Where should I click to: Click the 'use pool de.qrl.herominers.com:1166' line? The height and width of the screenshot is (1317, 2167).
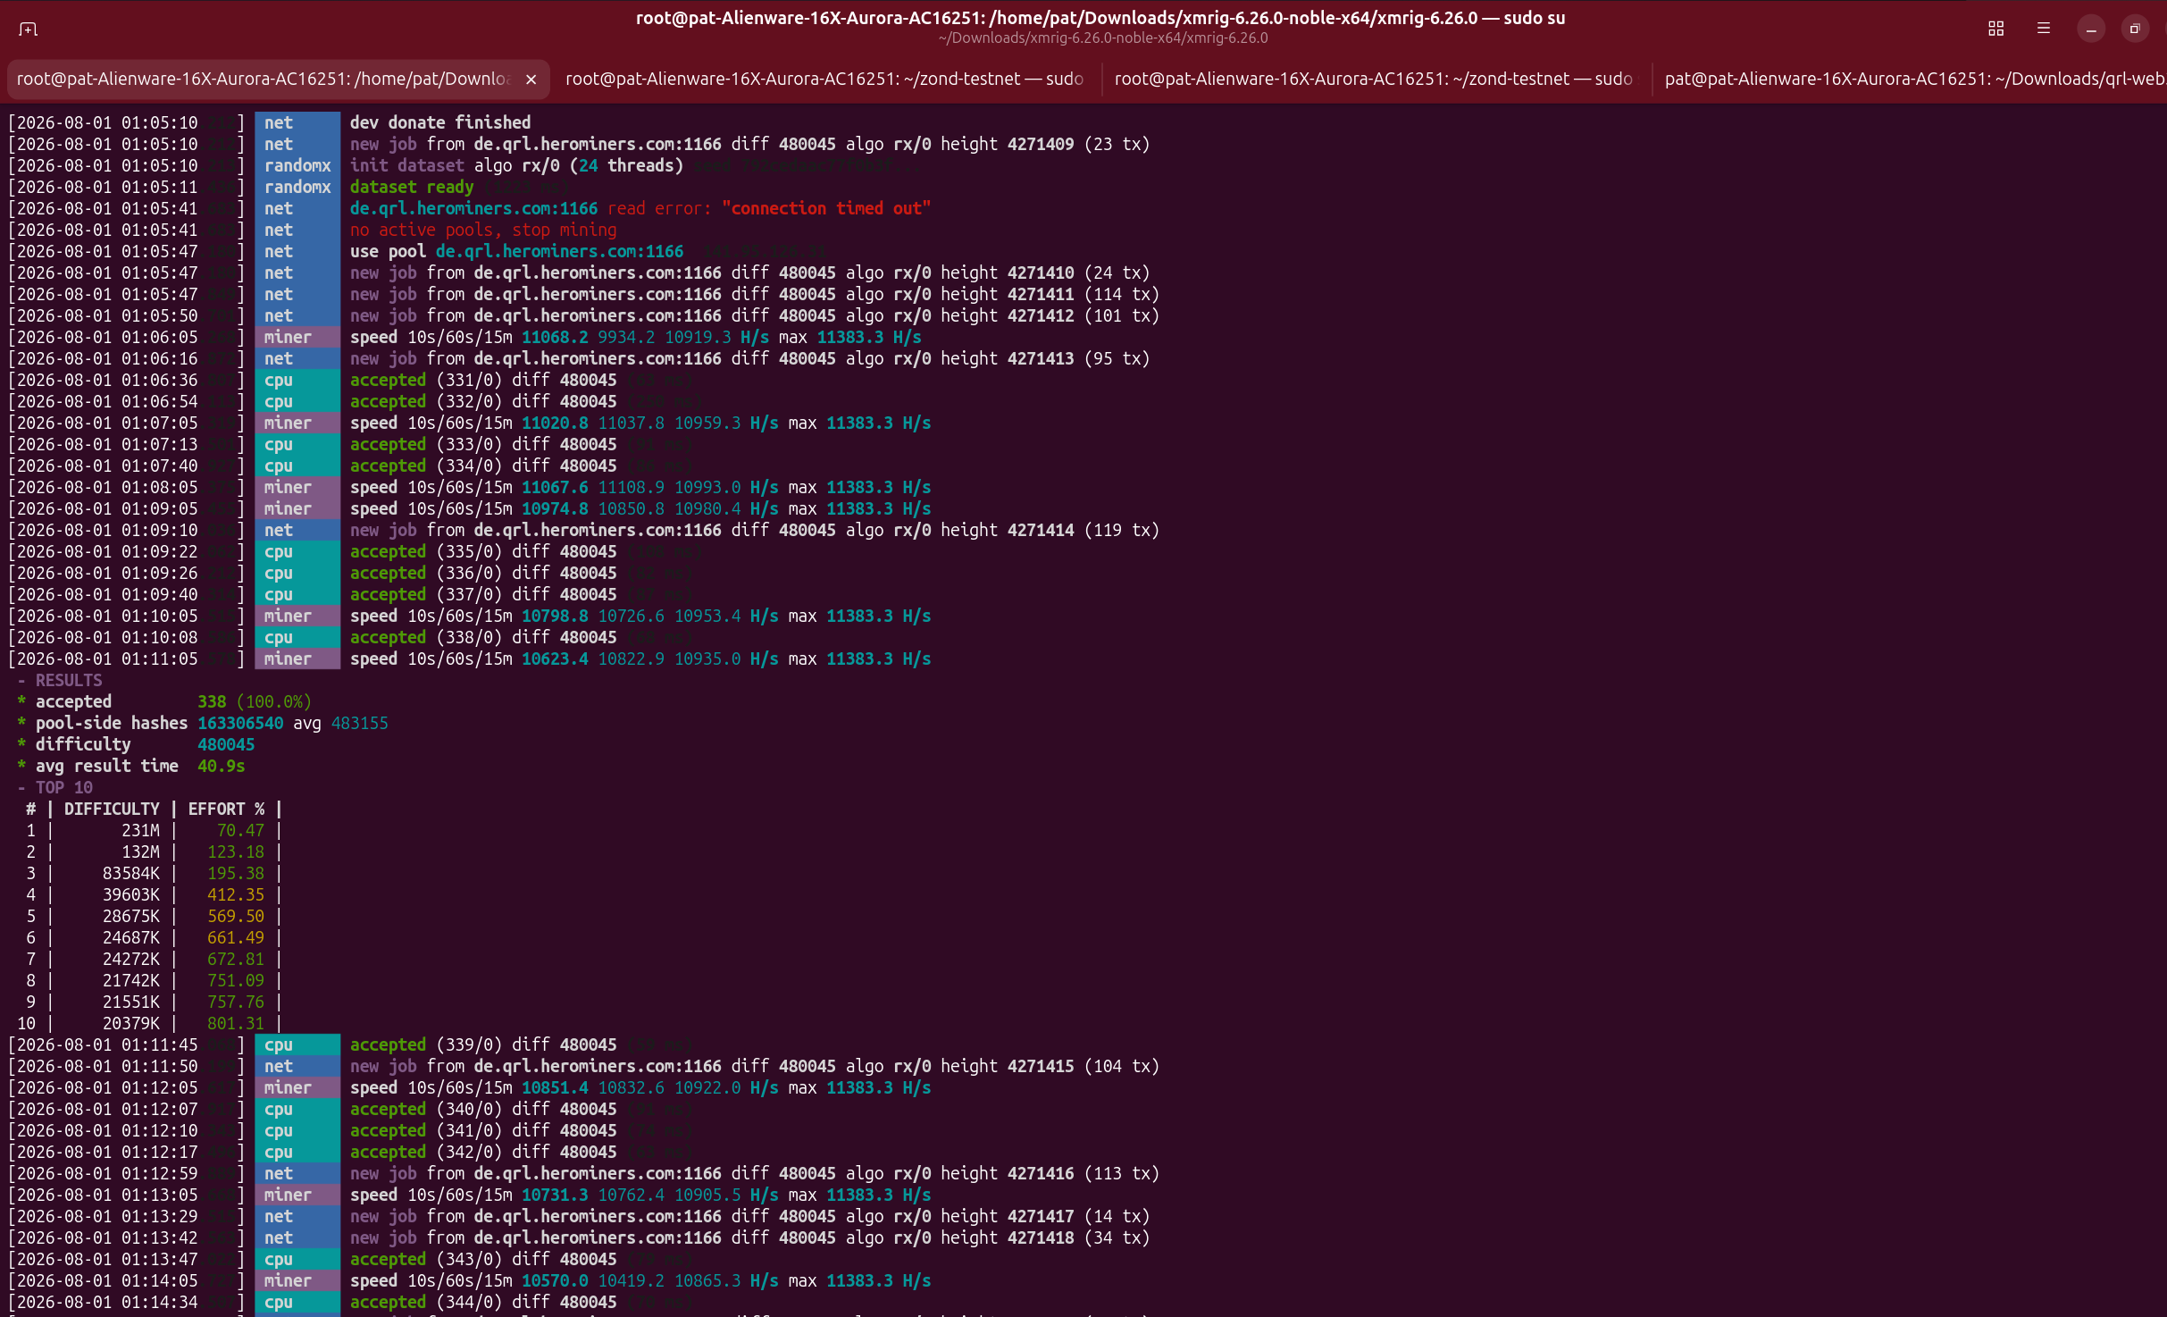(x=516, y=251)
